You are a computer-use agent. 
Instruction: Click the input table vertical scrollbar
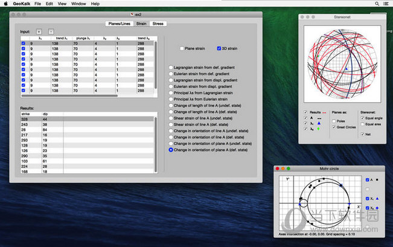tap(156, 65)
